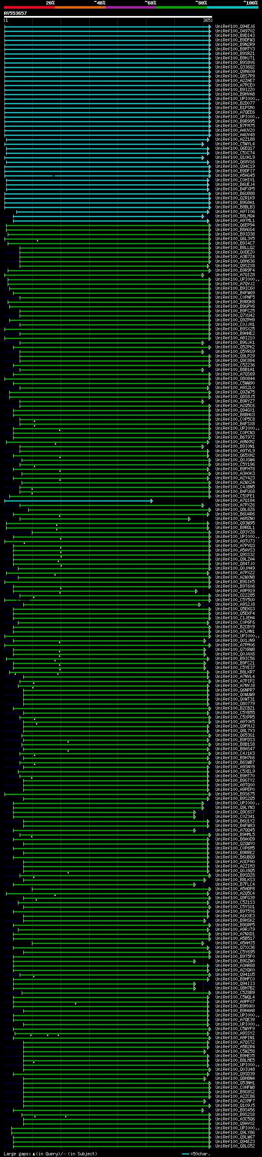Click the white query sequence bar
Screen dimensions: 262x1157
pos(108,16)
